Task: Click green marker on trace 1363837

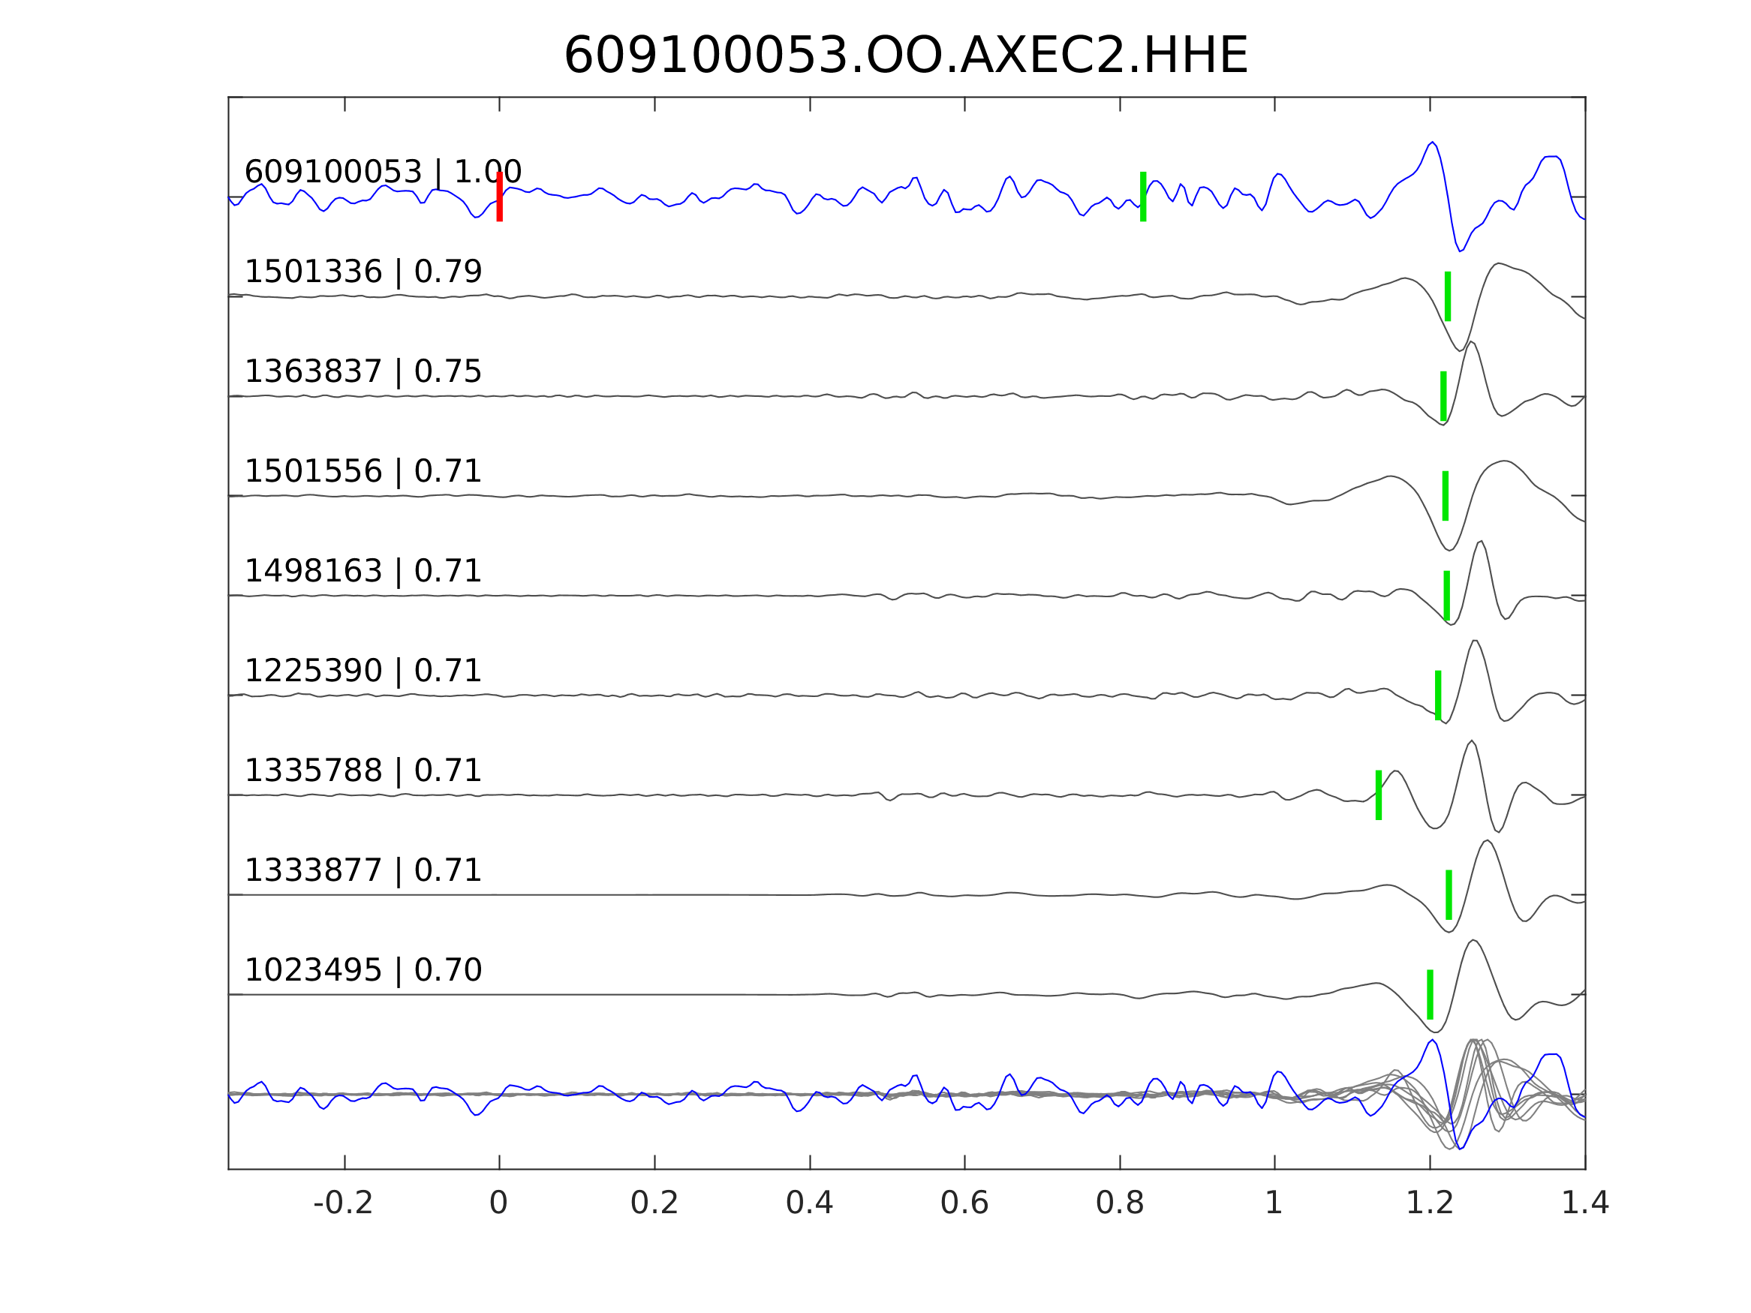Action: click(x=1443, y=395)
